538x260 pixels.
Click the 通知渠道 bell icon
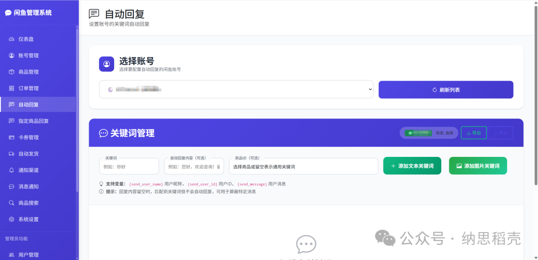pyautogui.click(x=11, y=170)
